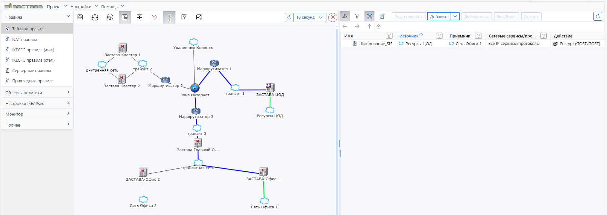Click the red circled X stop button

[x=333, y=17]
